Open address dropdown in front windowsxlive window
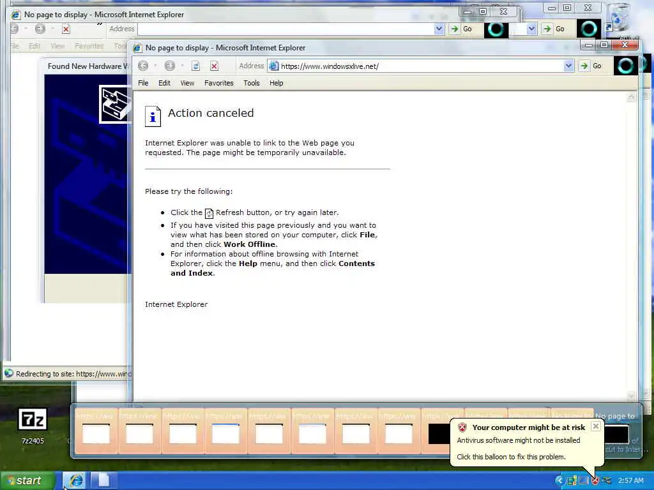 568,66
